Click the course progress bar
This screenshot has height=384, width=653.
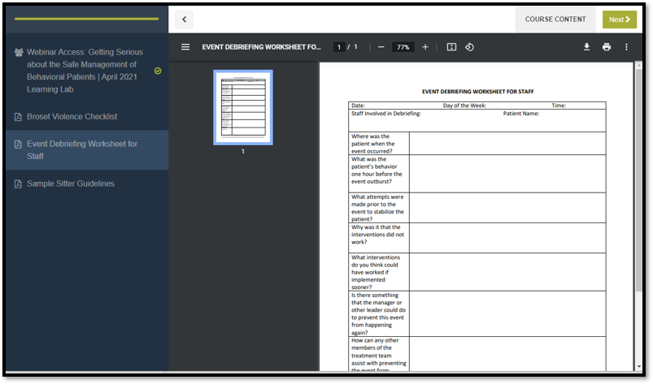(87, 19)
